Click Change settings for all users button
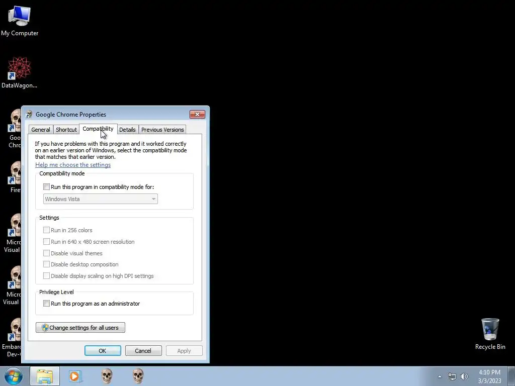Image resolution: width=515 pixels, height=386 pixels. [x=80, y=328]
